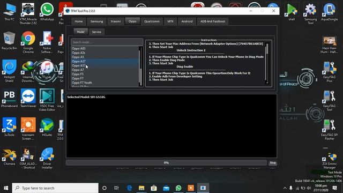Image resolution: width=343 pixels, height=193 pixels.
Task: Open Internet Download Manager desktop shortcut
Action: [x=28, y=71]
